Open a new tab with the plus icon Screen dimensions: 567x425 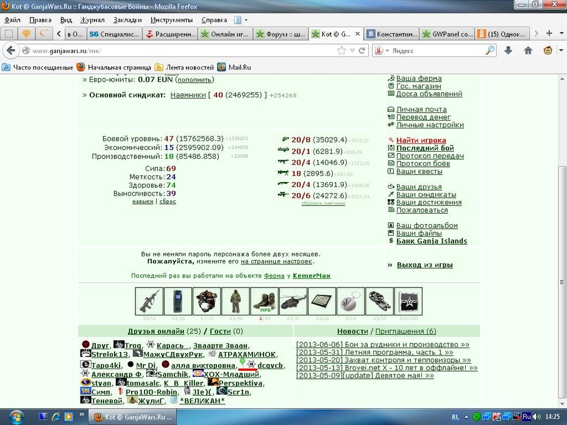click(549, 33)
